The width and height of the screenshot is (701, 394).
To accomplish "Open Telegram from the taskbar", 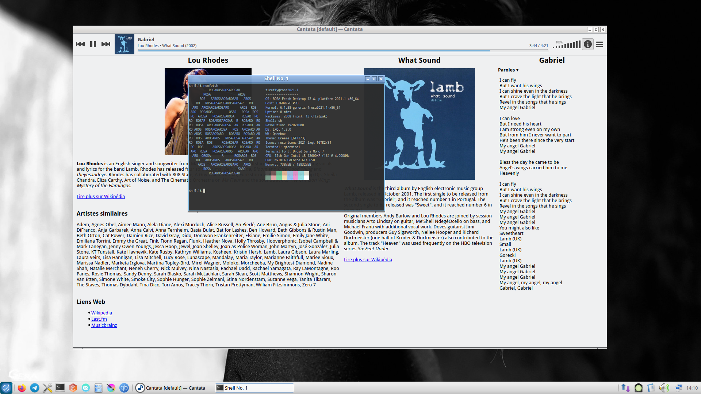I will pyautogui.click(x=35, y=388).
